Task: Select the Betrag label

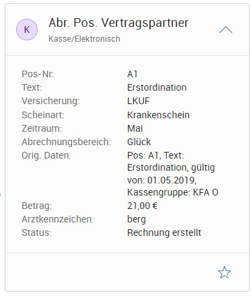Action: (x=37, y=206)
